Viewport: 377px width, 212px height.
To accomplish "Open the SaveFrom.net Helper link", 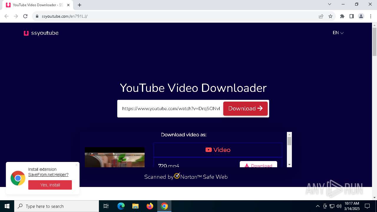I will (x=48, y=175).
